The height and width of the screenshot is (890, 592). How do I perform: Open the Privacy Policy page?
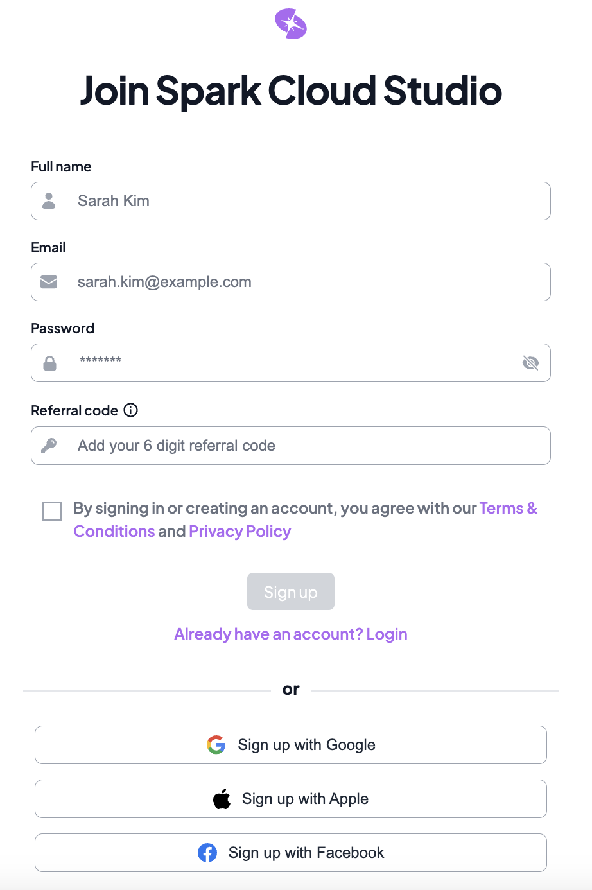tap(239, 531)
